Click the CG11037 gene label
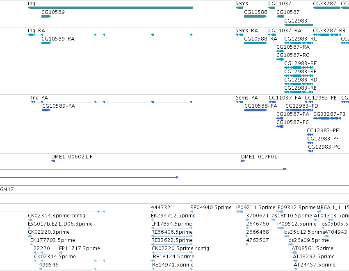This screenshot has width=349, height=271. point(280,4)
